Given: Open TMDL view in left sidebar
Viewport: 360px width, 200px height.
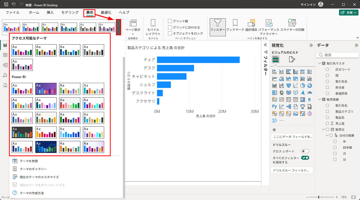Looking at the screenshot, I should [5, 85].
